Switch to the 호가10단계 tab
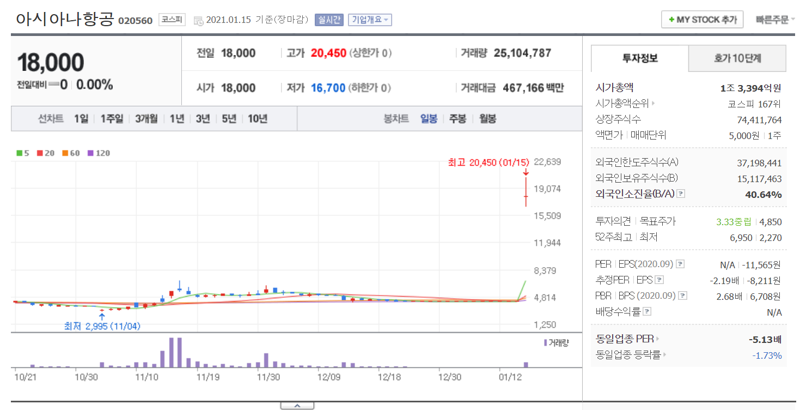800x410 pixels. pos(737,58)
